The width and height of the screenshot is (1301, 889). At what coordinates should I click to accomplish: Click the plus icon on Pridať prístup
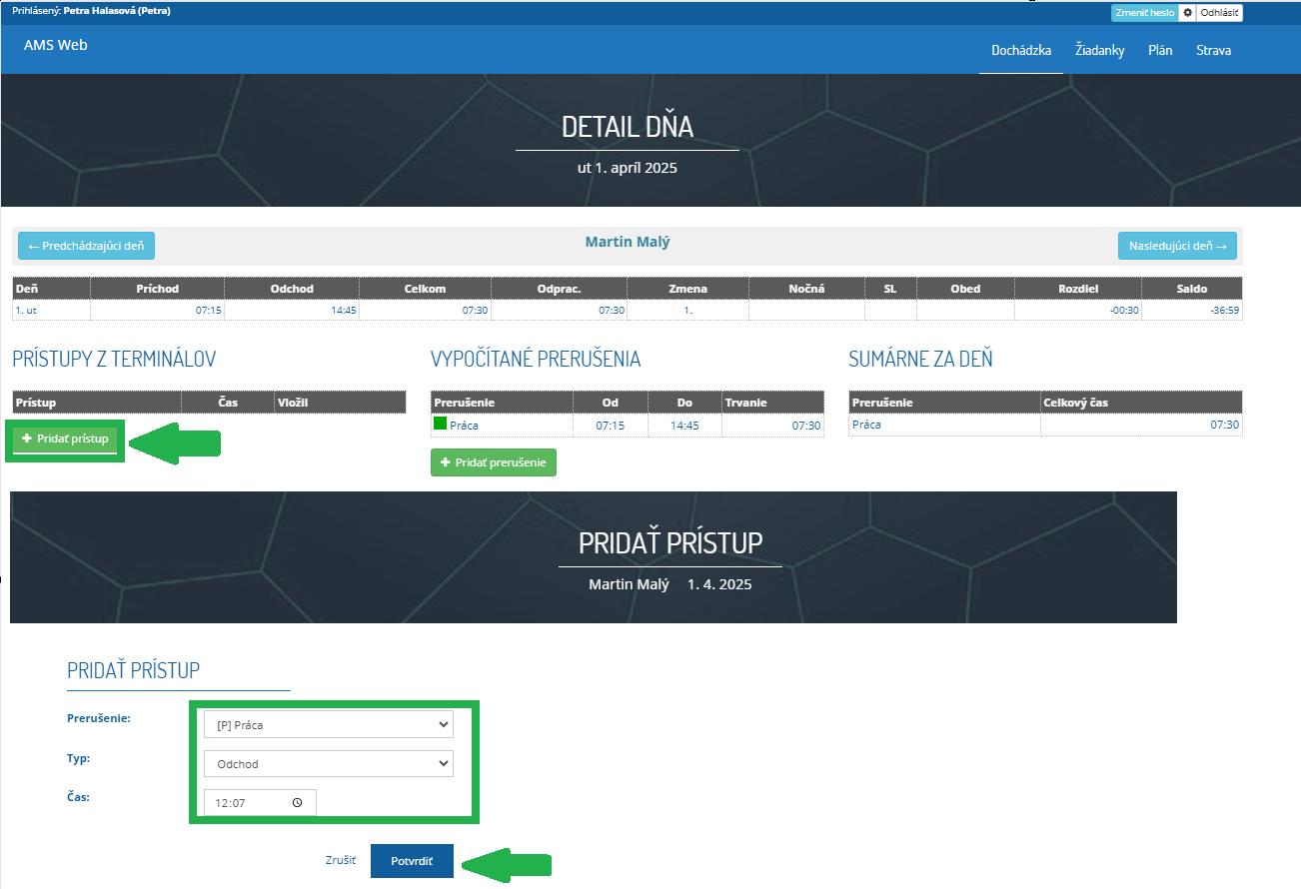pos(25,440)
